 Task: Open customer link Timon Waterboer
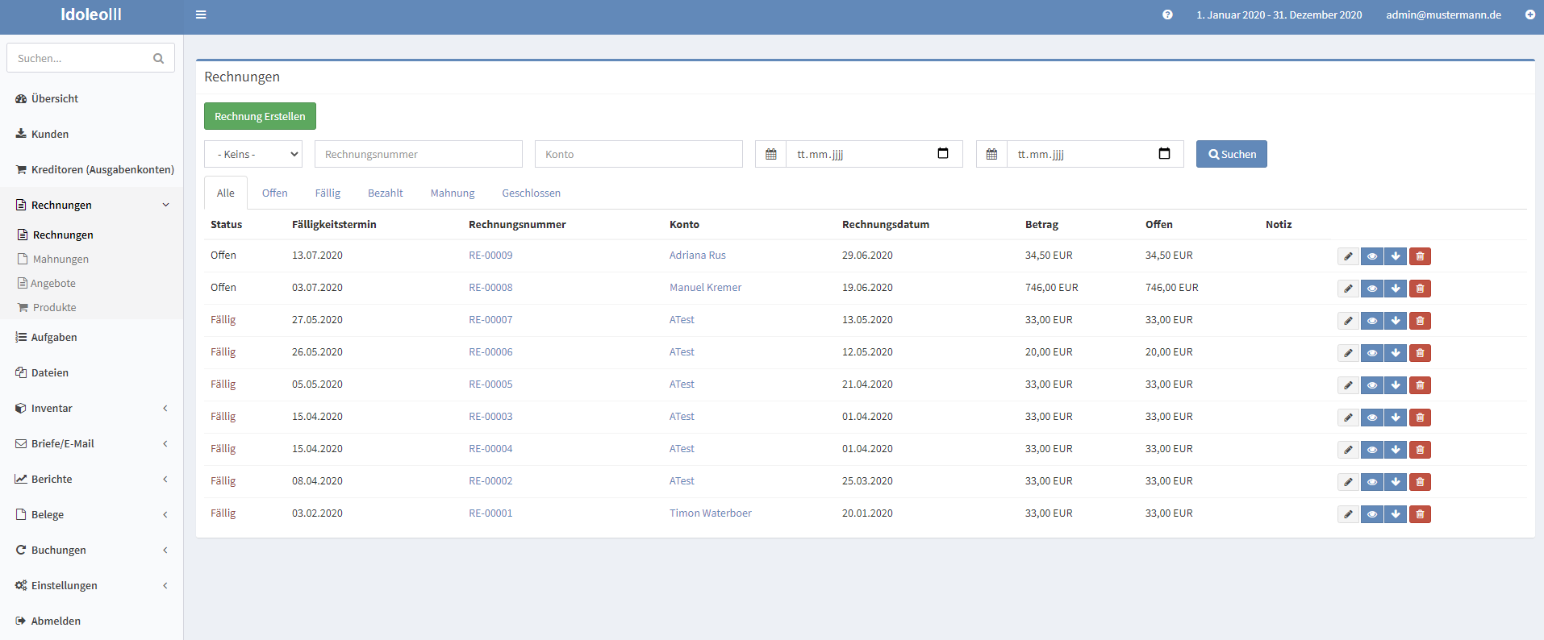pyautogui.click(x=710, y=513)
